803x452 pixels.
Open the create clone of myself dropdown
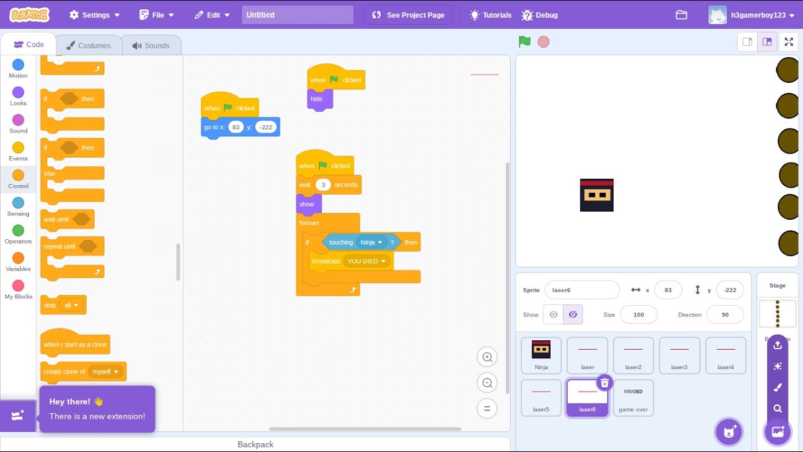tap(105, 372)
